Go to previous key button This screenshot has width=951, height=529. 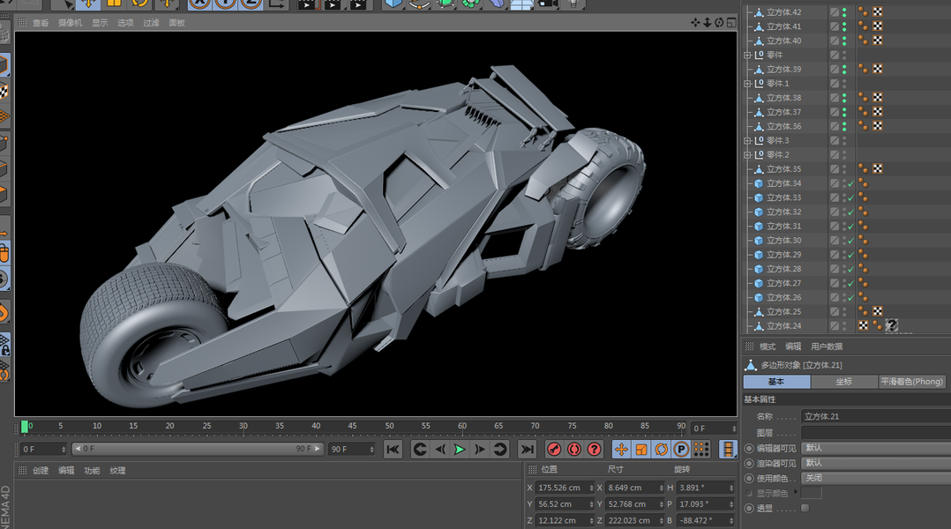(420, 449)
